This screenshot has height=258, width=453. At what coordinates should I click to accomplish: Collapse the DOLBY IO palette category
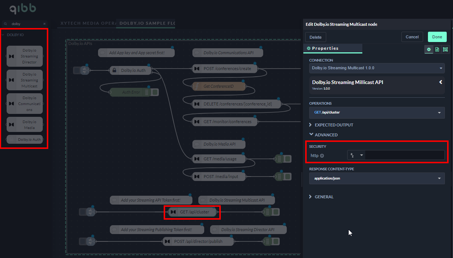[15, 35]
